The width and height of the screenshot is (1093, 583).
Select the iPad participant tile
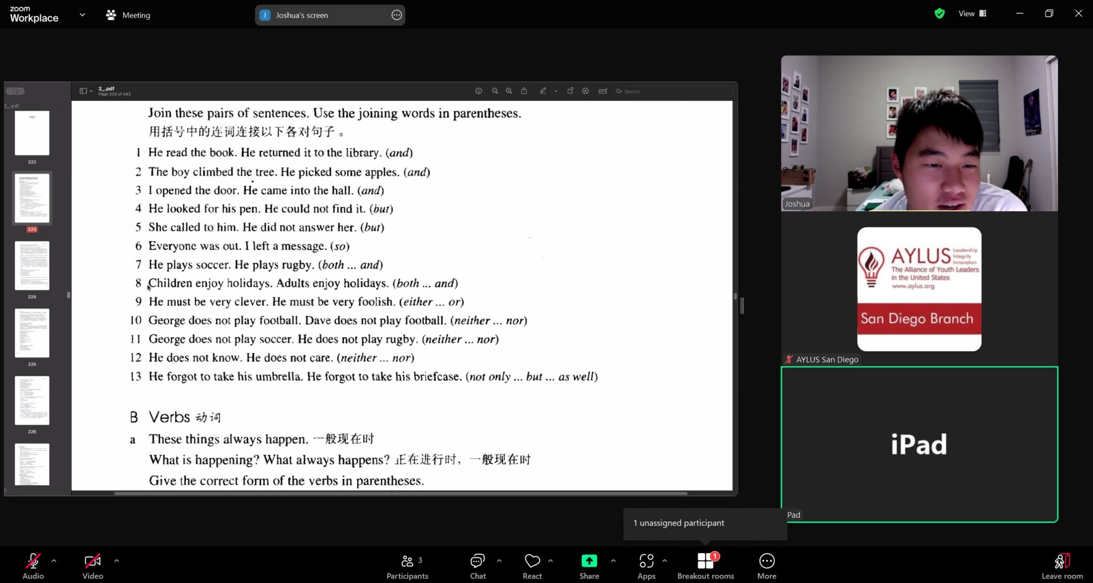pos(919,444)
